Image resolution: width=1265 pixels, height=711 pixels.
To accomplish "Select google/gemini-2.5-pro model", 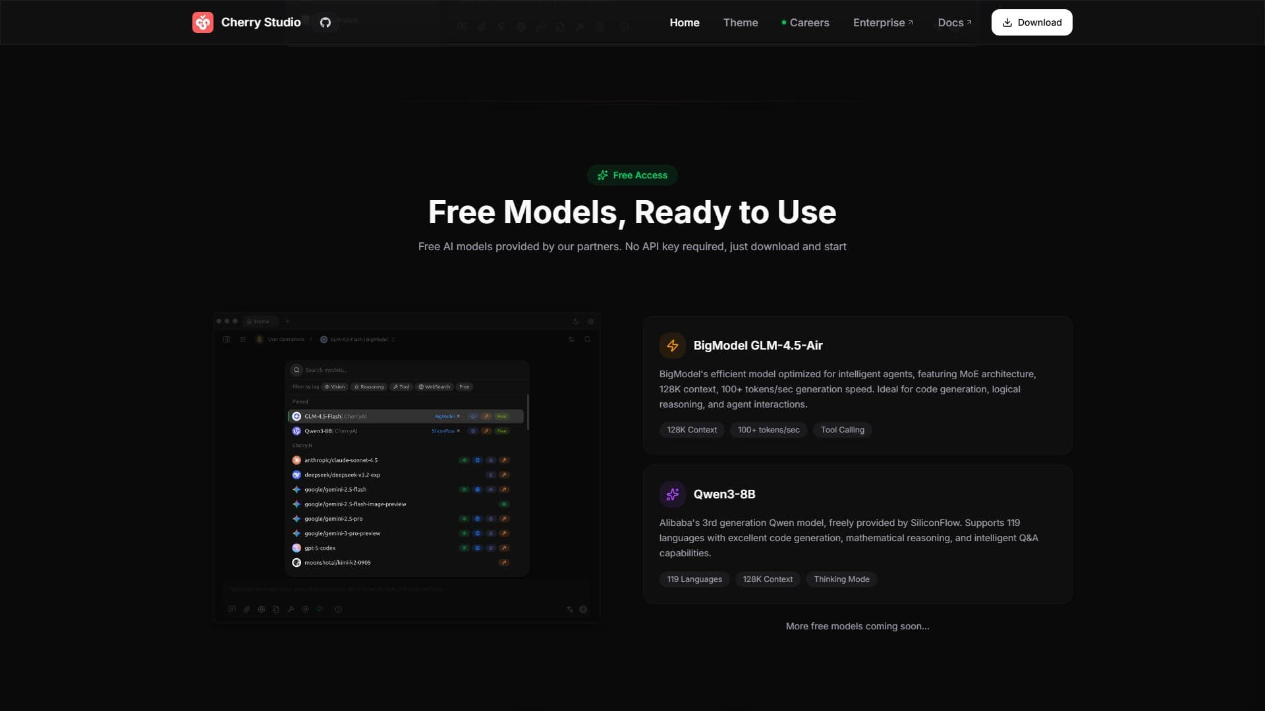I will click(x=406, y=519).
